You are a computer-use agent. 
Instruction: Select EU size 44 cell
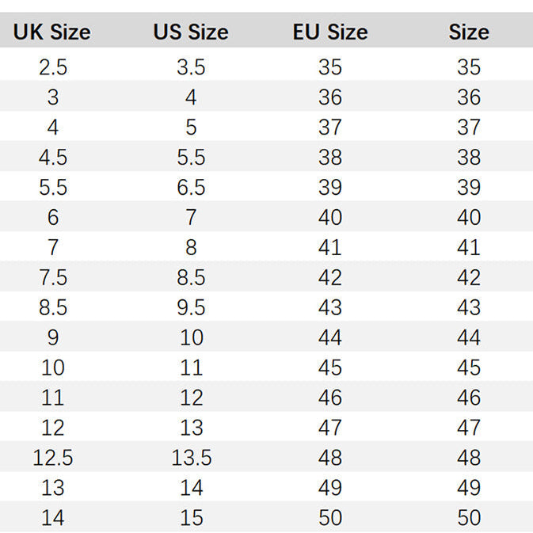(x=330, y=337)
